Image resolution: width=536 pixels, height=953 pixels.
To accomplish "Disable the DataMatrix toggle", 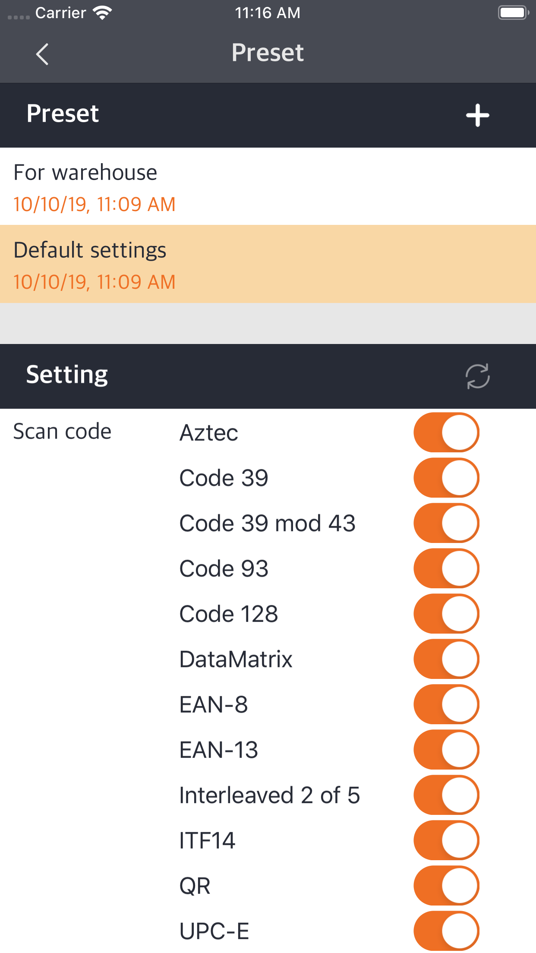I will (446, 659).
